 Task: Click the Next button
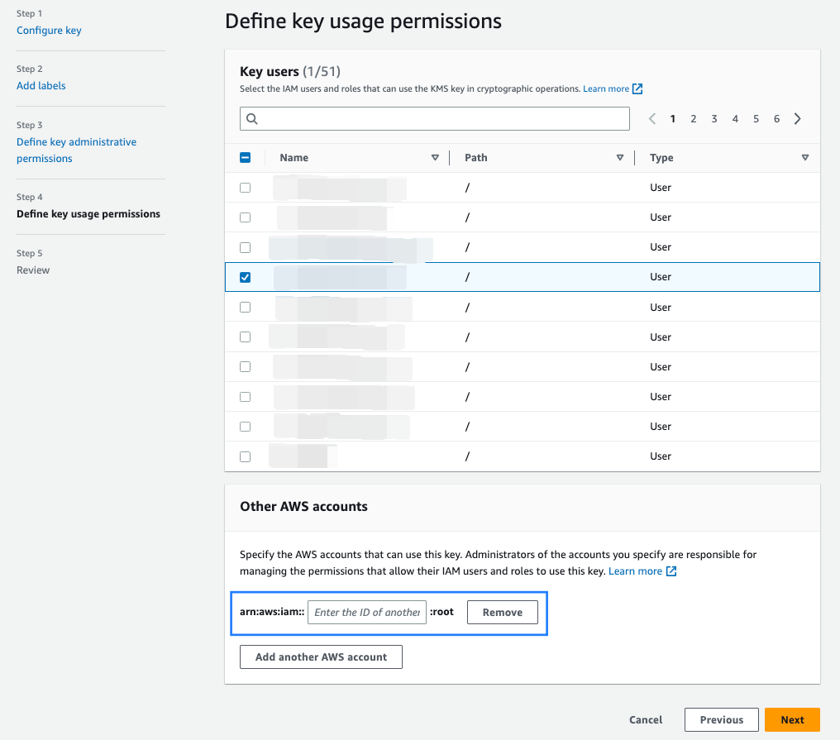pyautogui.click(x=791, y=719)
